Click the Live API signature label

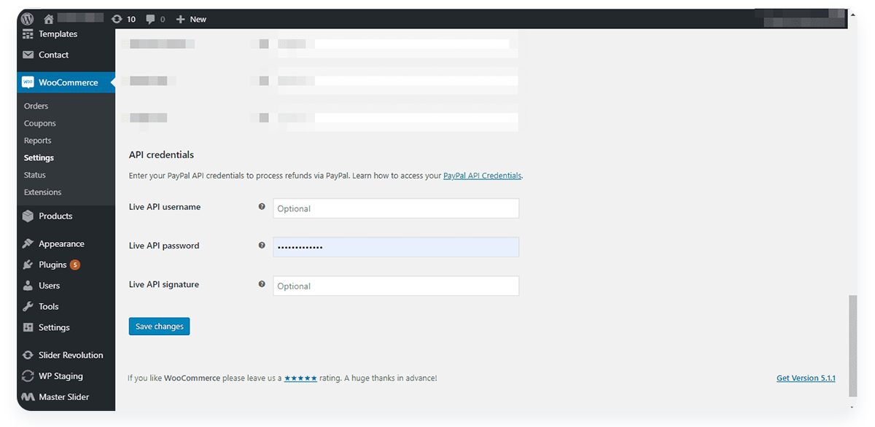click(x=164, y=284)
